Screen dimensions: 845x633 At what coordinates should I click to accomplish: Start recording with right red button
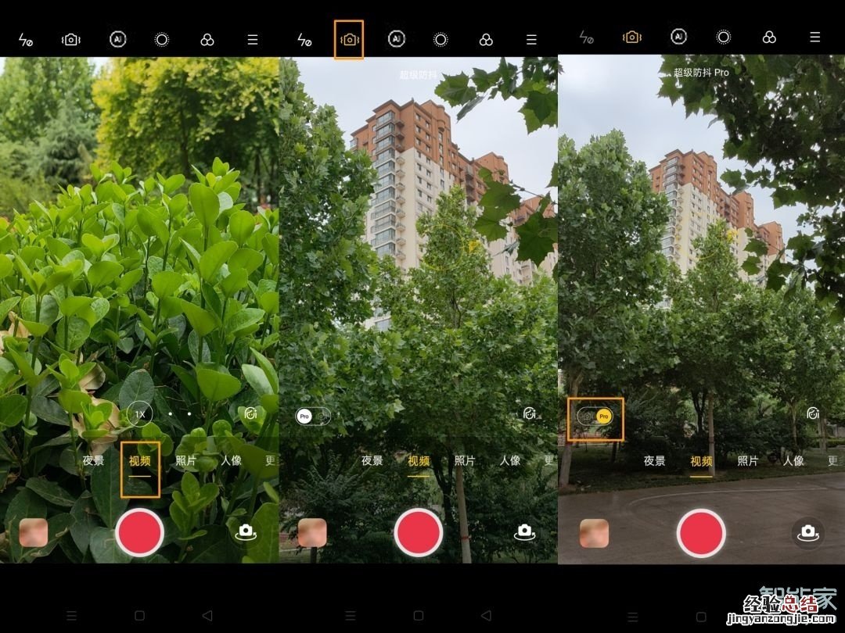tap(701, 532)
